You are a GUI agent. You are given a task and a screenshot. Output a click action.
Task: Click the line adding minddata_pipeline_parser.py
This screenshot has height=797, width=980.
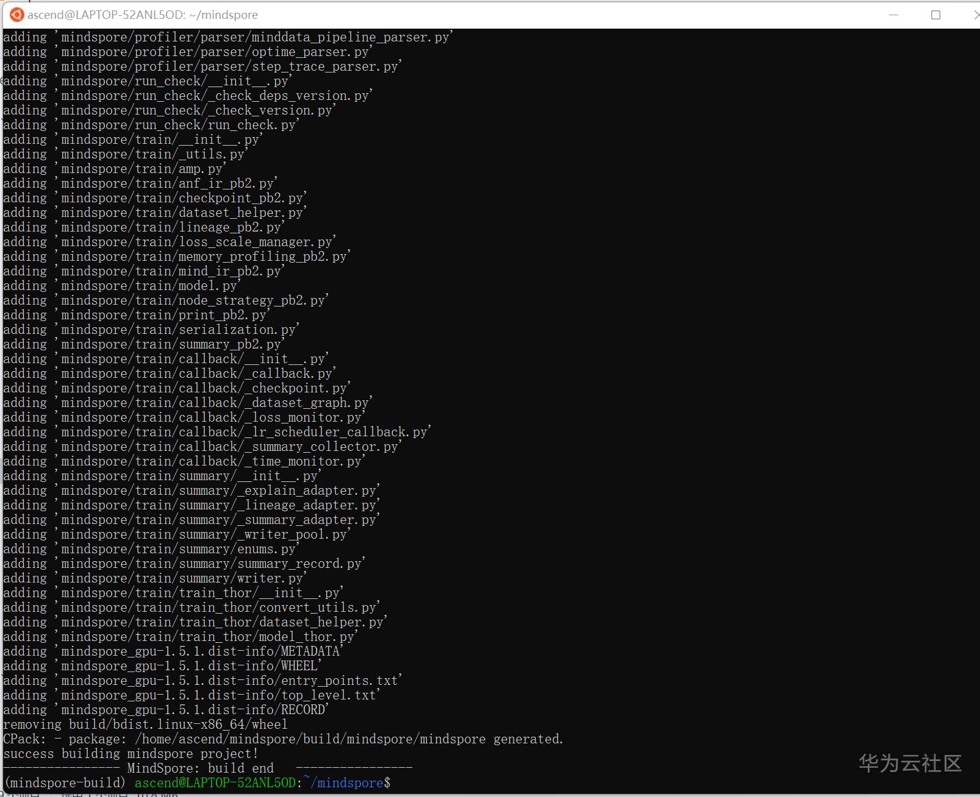[x=228, y=37]
